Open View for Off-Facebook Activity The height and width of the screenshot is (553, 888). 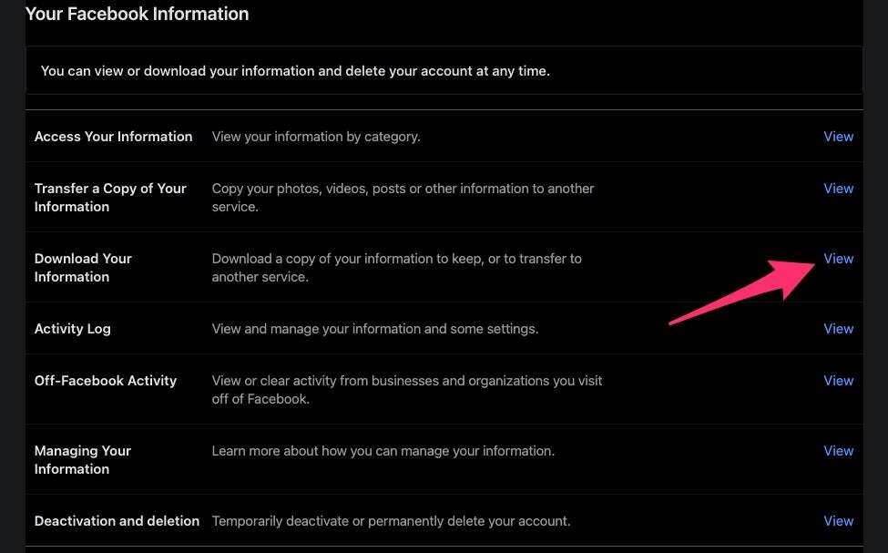point(838,381)
